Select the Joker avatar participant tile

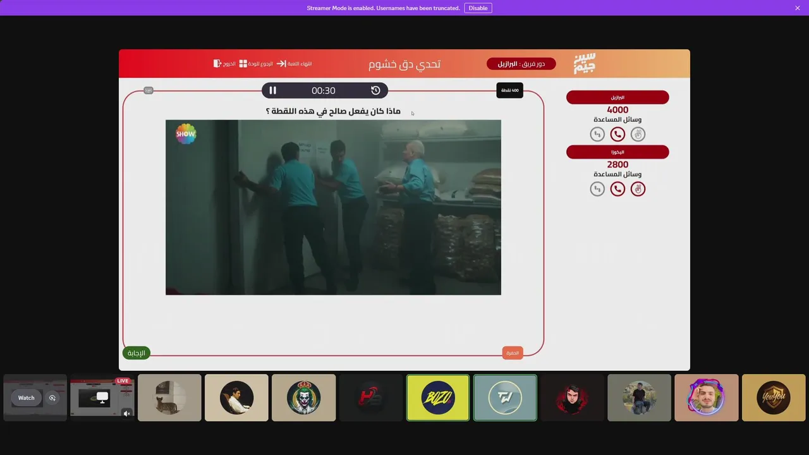[303, 397]
